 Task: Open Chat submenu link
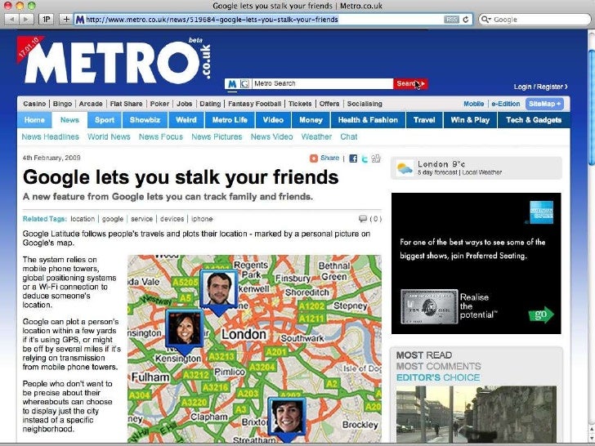point(349,137)
